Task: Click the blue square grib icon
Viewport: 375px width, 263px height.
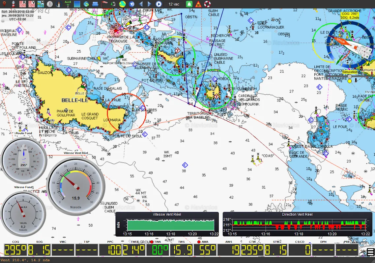Action: [77, 4]
